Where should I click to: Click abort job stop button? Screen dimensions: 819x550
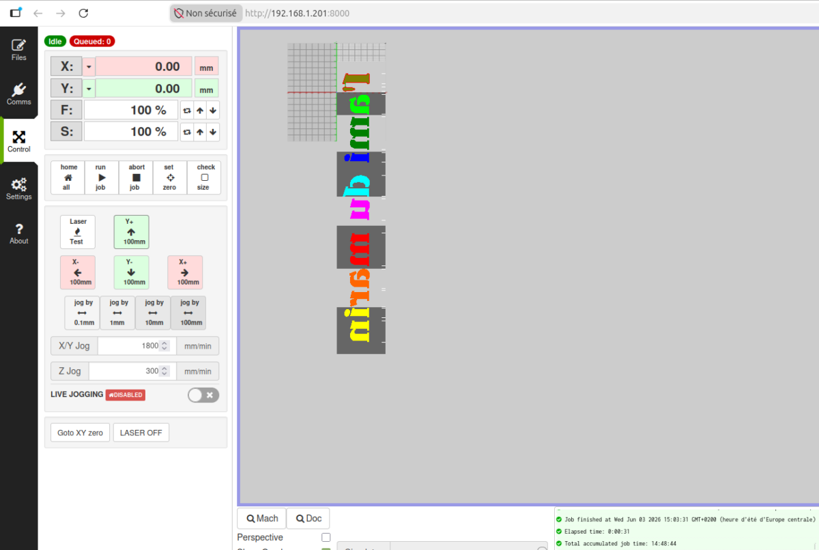(x=136, y=177)
